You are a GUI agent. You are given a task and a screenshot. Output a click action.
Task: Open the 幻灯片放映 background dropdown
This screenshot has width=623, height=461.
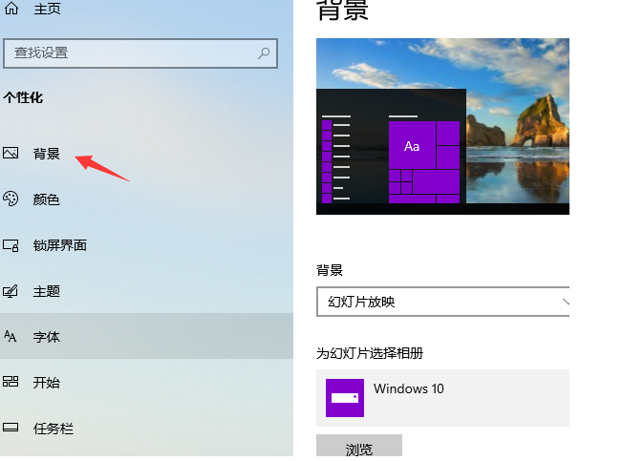pyautogui.click(x=443, y=302)
